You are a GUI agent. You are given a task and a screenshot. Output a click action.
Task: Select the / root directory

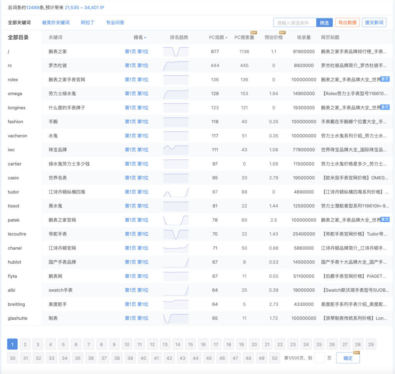click(x=8, y=52)
